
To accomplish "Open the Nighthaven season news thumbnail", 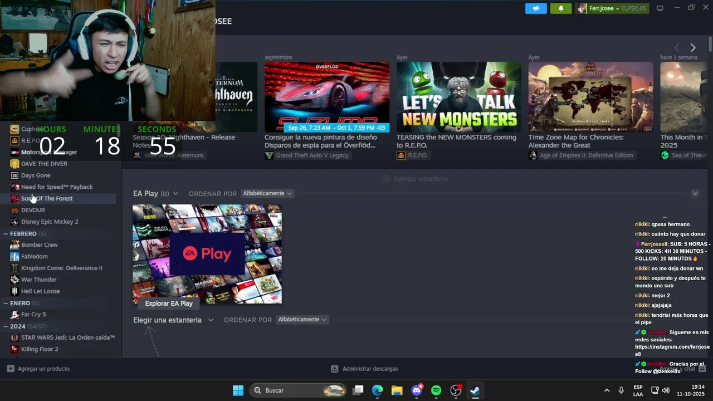I will (237, 97).
